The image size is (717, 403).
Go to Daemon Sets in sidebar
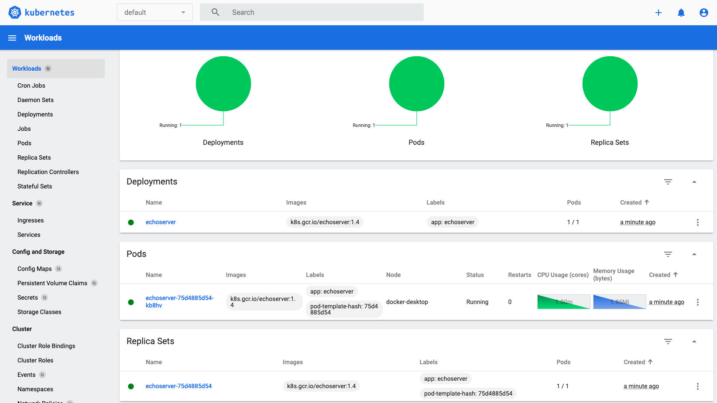(36, 100)
